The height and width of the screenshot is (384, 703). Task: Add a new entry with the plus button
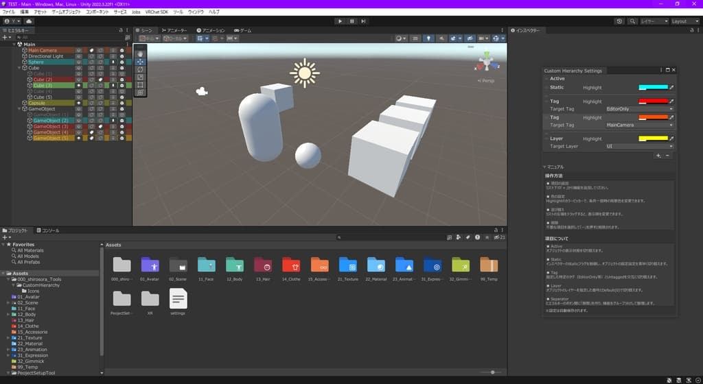658,156
